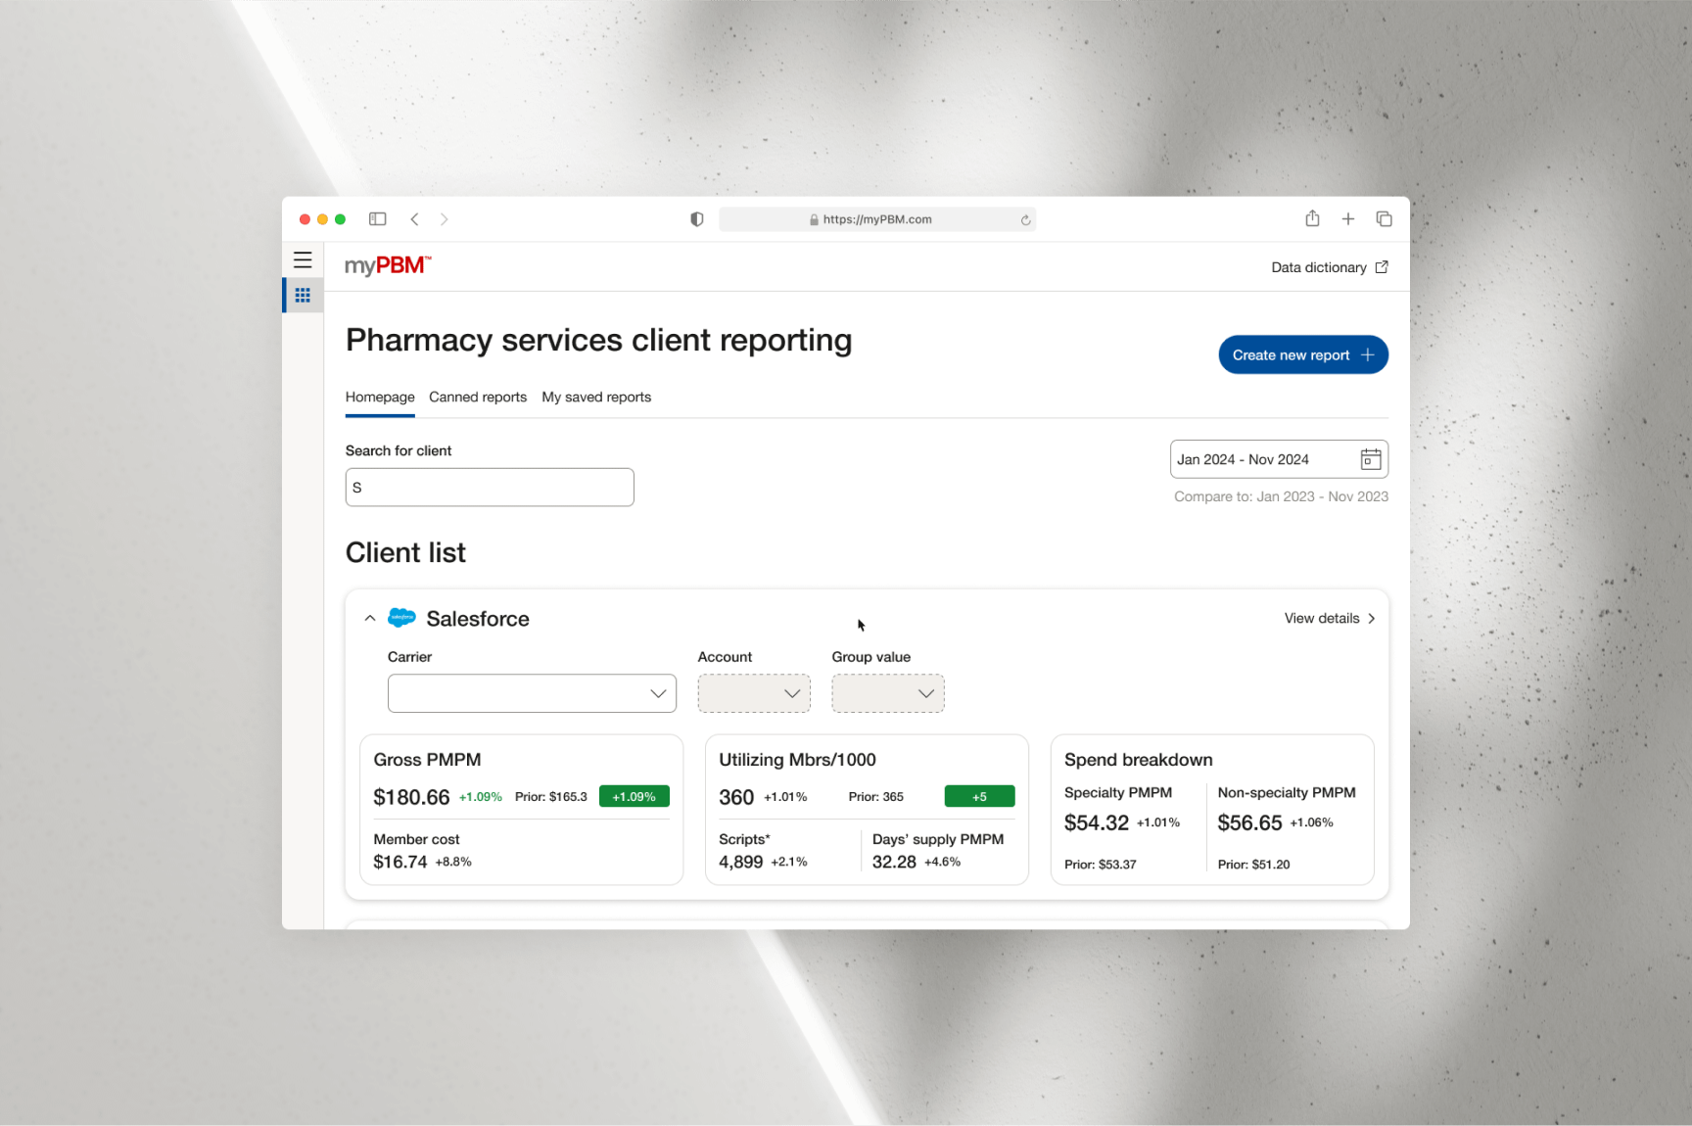Click the tab overview icon
The height and width of the screenshot is (1126, 1692).
[x=1384, y=219]
